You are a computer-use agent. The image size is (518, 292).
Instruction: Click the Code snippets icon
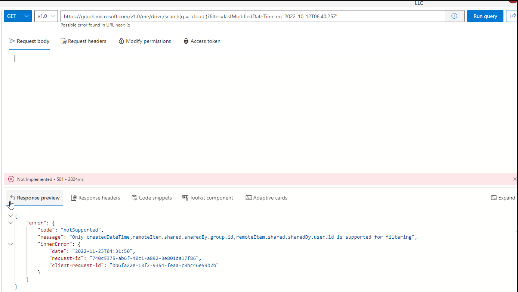point(134,198)
